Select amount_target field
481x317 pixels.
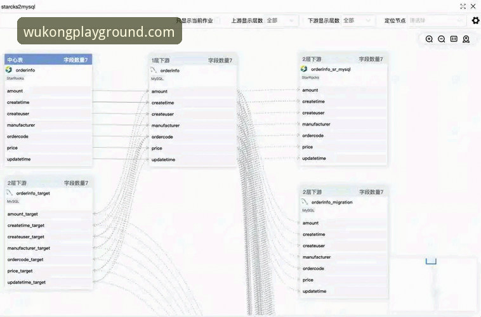coord(48,214)
